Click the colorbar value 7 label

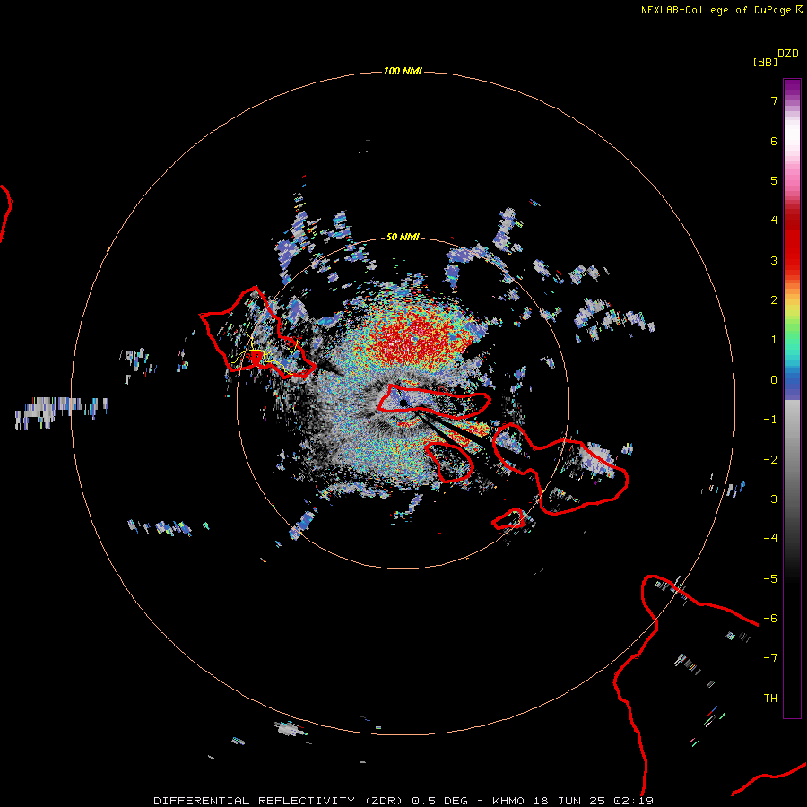click(x=774, y=100)
